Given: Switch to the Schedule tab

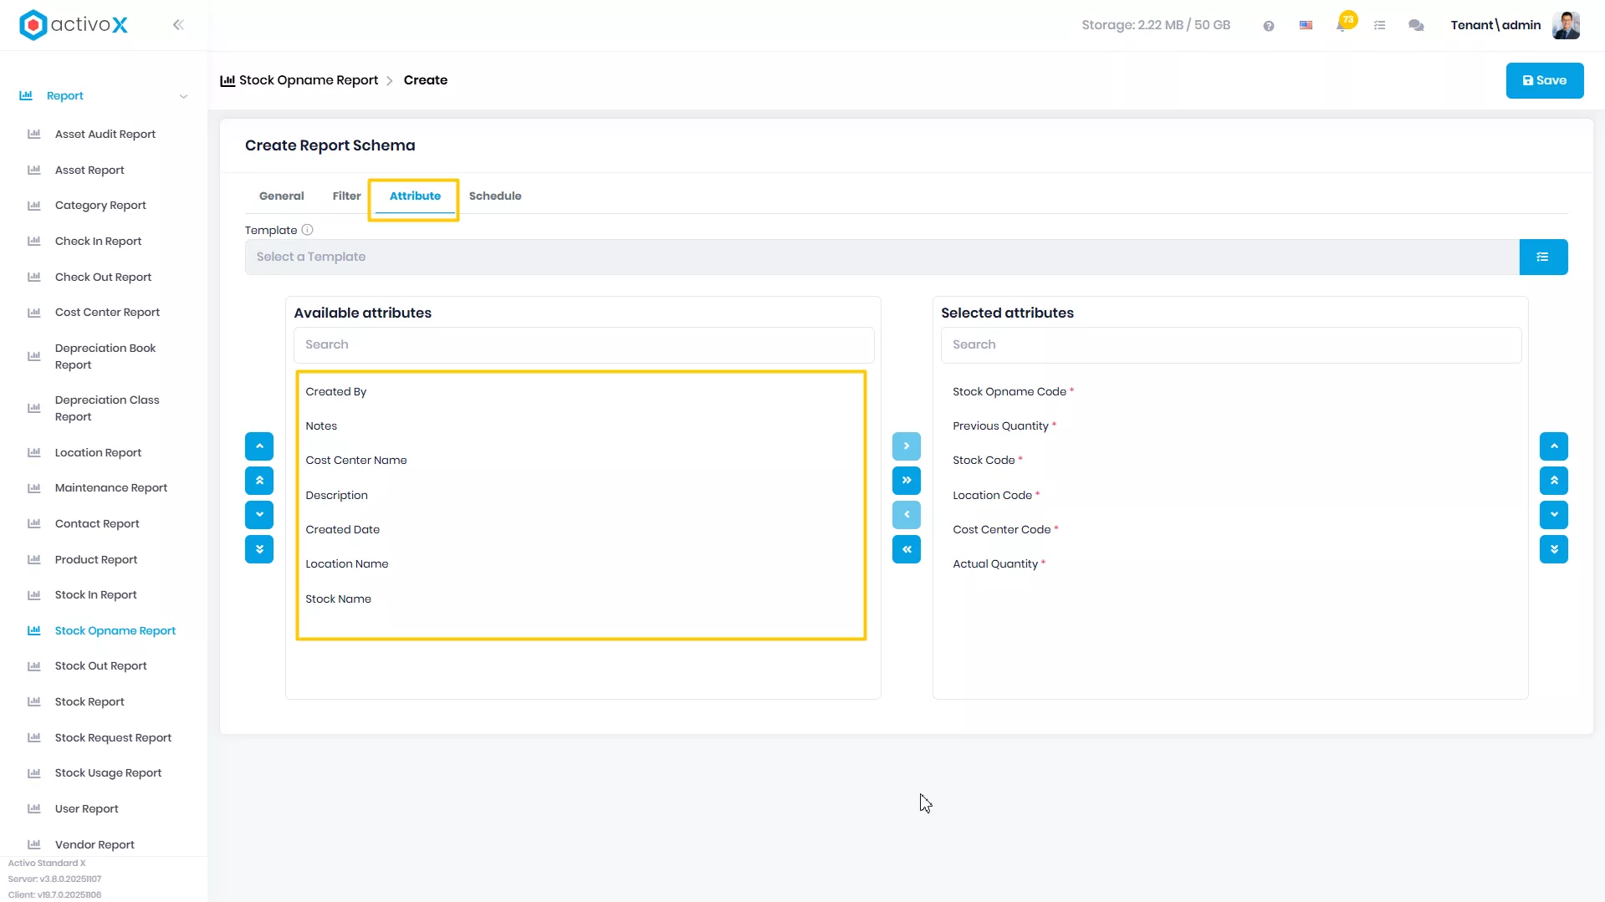Looking at the screenshot, I should point(495,196).
